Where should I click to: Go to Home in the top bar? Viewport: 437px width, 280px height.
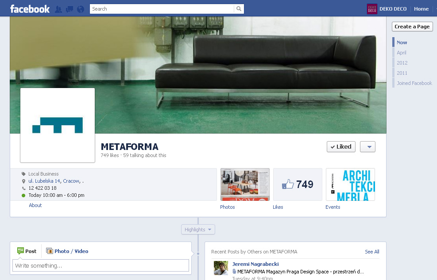pos(421,9)
